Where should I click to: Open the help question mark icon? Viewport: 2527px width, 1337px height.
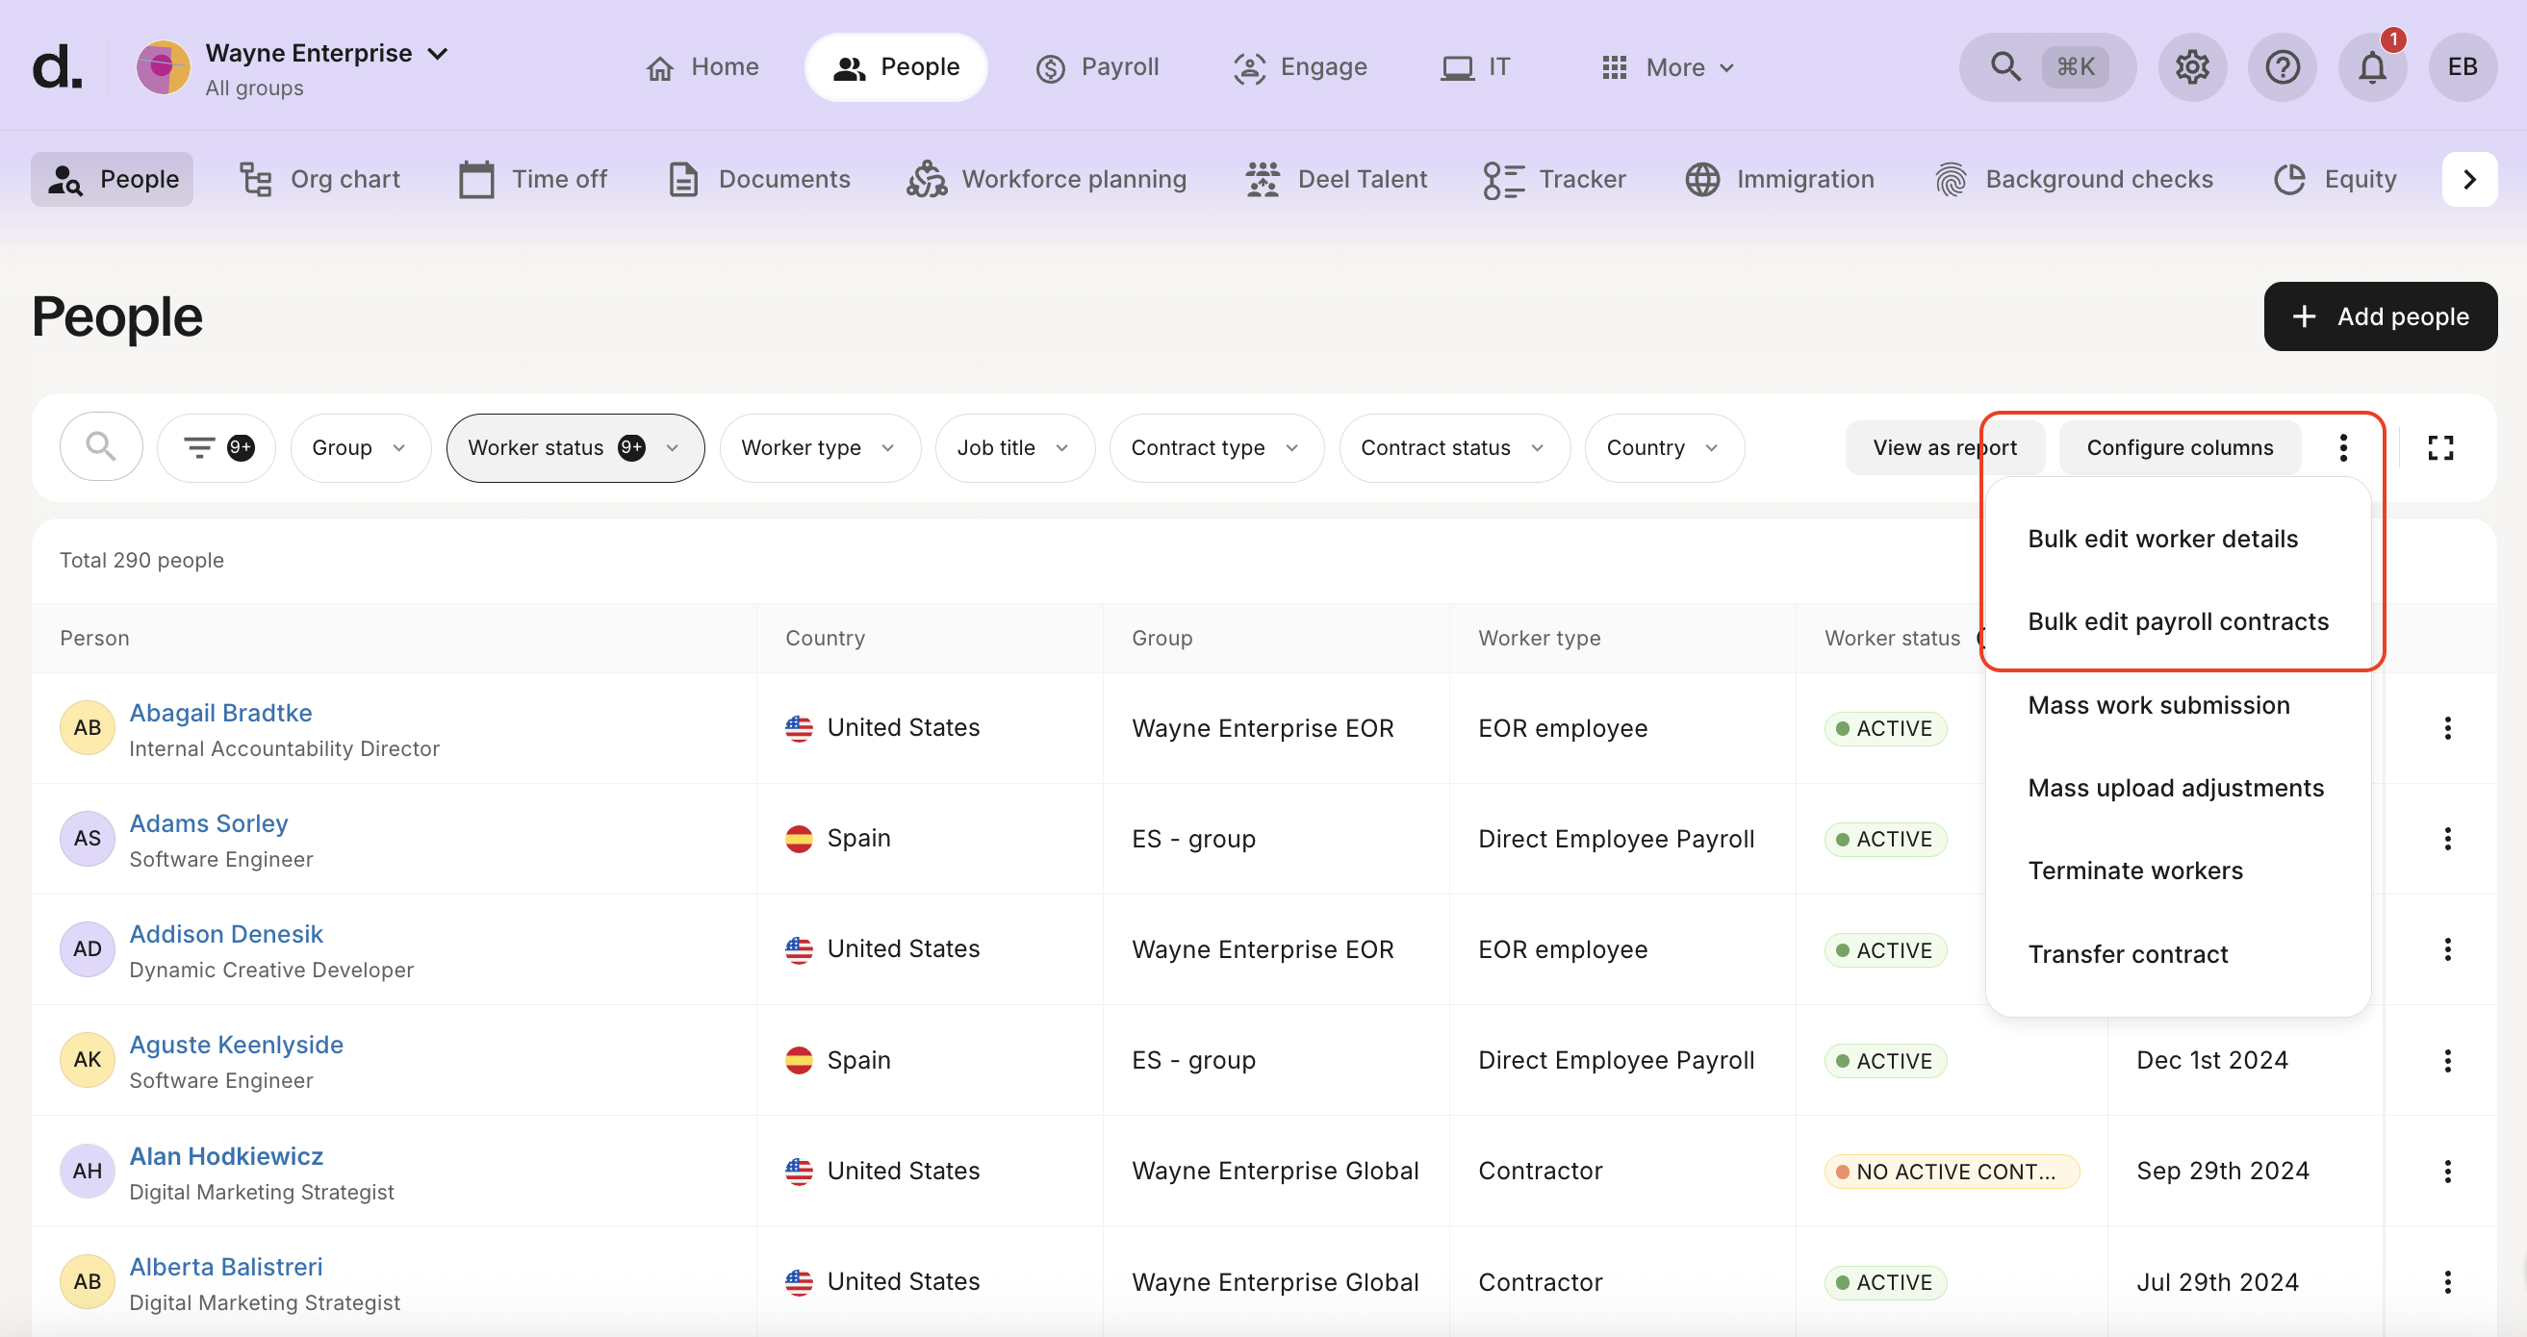(x=2282, y=66)
